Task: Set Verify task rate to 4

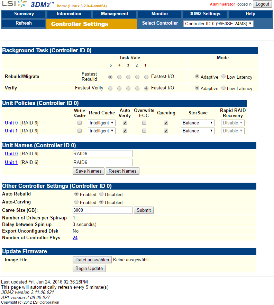Action: (119, 88)
